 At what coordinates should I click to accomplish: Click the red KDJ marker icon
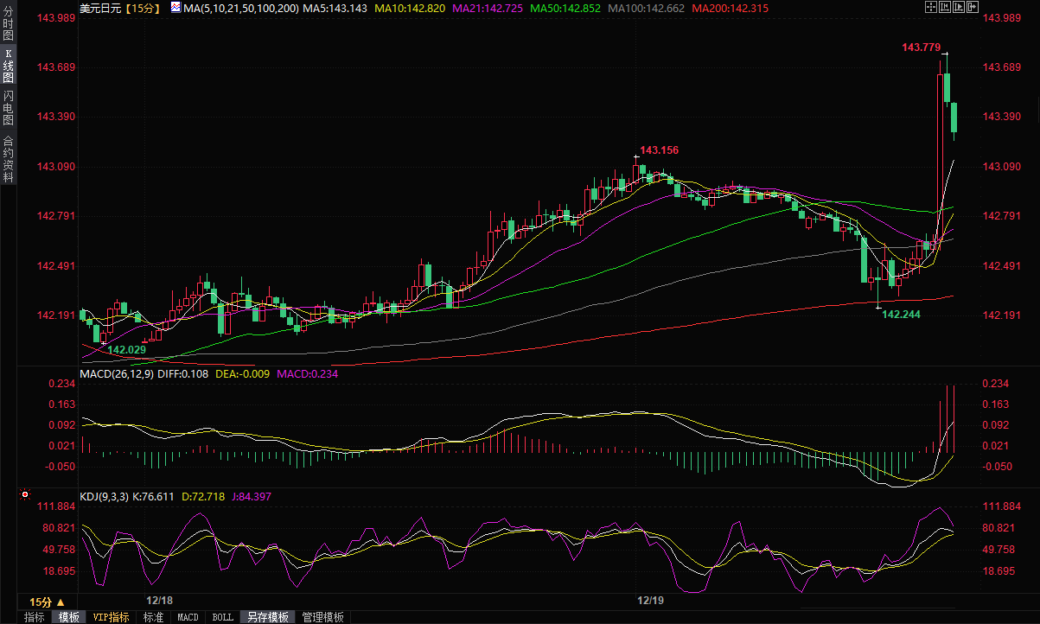click(24, 495)
